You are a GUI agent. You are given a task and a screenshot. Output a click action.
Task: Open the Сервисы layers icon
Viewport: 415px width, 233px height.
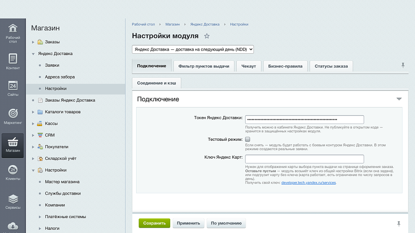(x=13, y=199)
